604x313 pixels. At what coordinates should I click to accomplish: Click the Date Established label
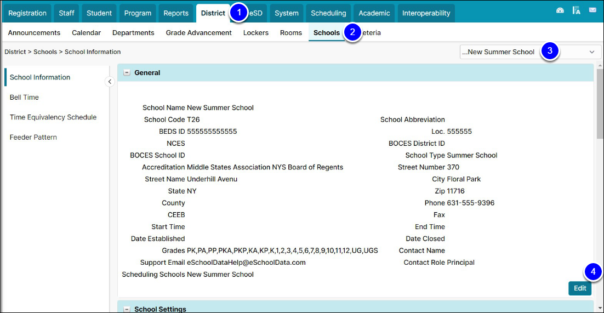click(158, 238)
